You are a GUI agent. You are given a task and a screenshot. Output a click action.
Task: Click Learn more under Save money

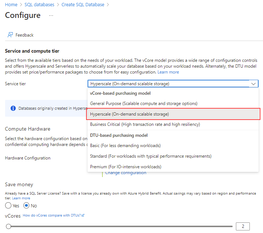(21, 198)
